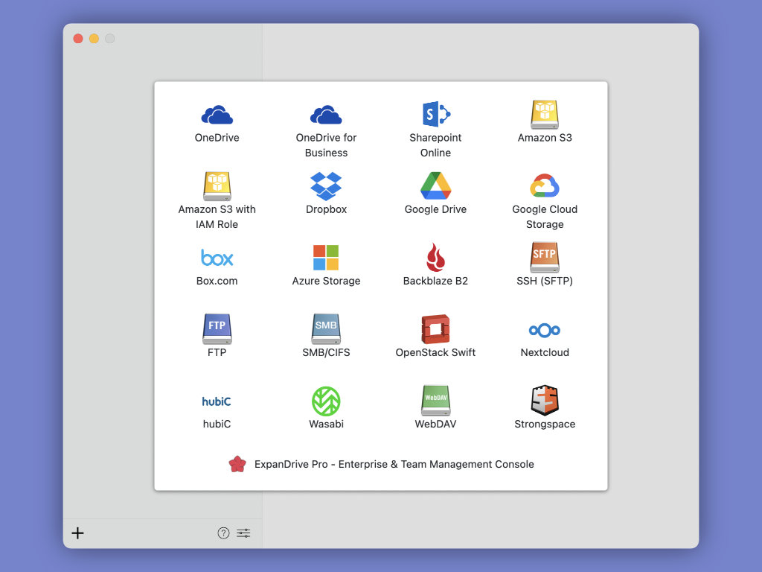Pick Amazon S3 with IAM Role
This screenshot has width=762, height=572.
[217, 186]
